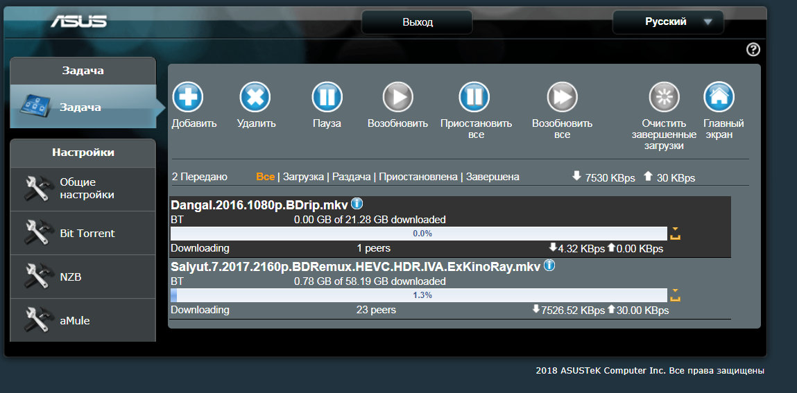Open info icon next to Dangal torrent

click(x=357, y=204)
